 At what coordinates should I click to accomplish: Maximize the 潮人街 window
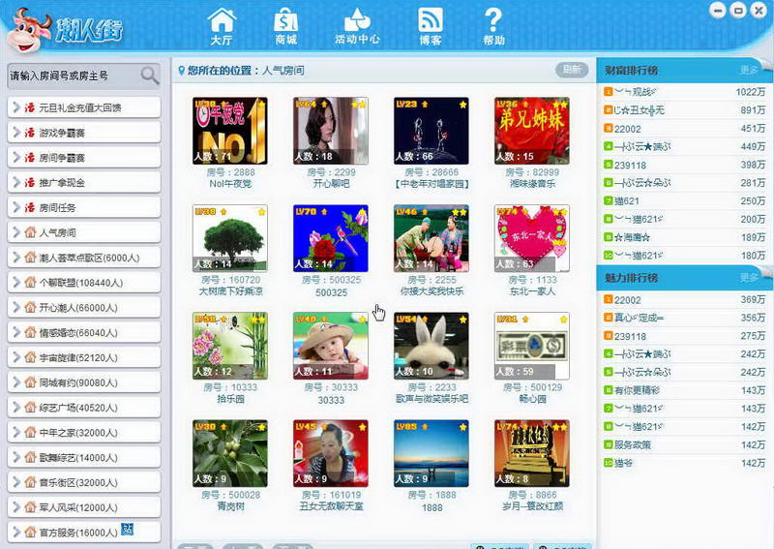click(x=738, y=11)
